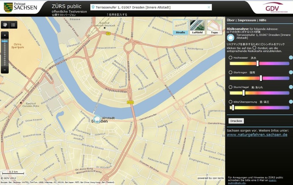293x185 pixels.
Task: Zoom in with the plus button
Action: tap(5, 35)
